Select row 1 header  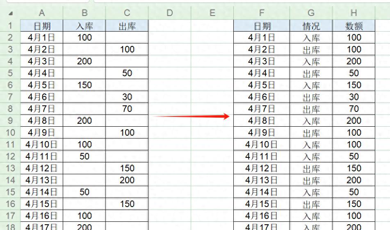10,25
